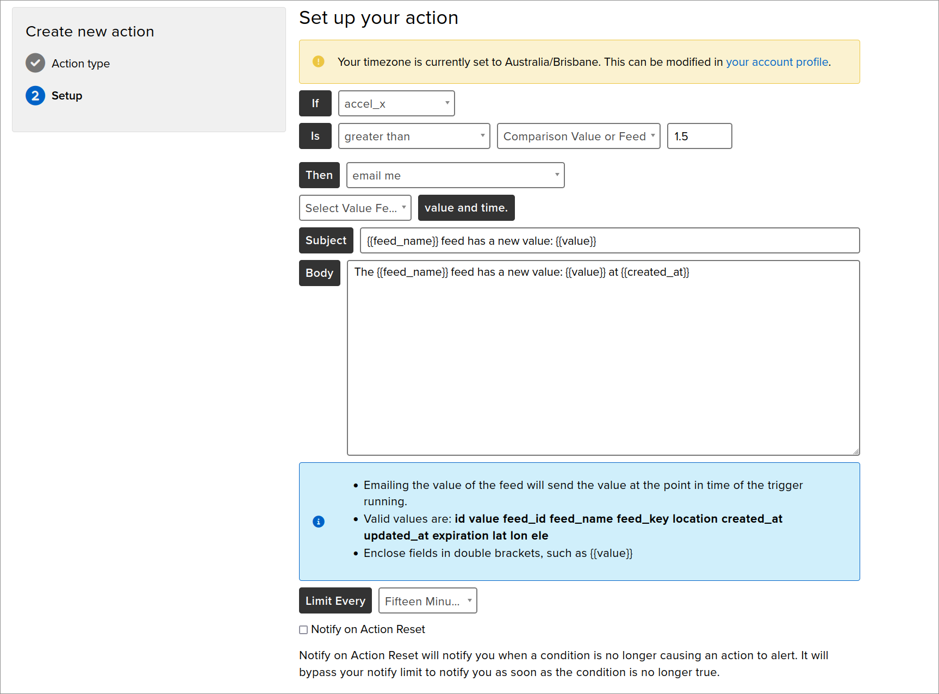Open the accel_x feed dropdown
This screenshot has height=694, width=939.
click(396, 103)
